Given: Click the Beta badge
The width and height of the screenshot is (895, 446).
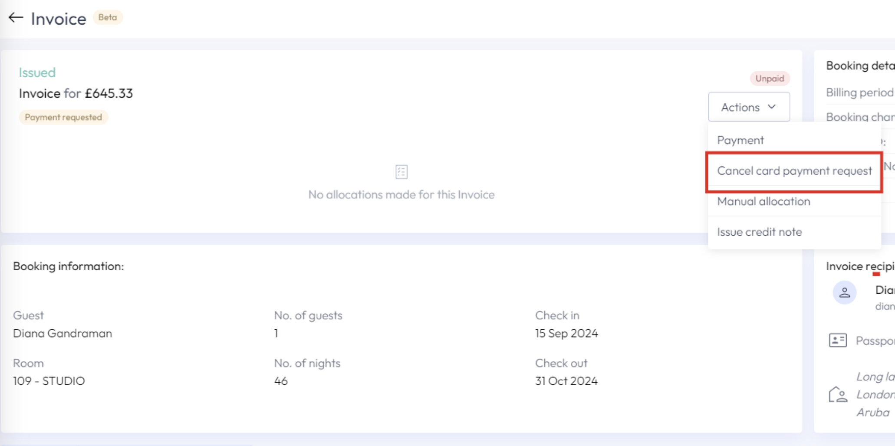Looking at the screenshot, I should point(108,17).
